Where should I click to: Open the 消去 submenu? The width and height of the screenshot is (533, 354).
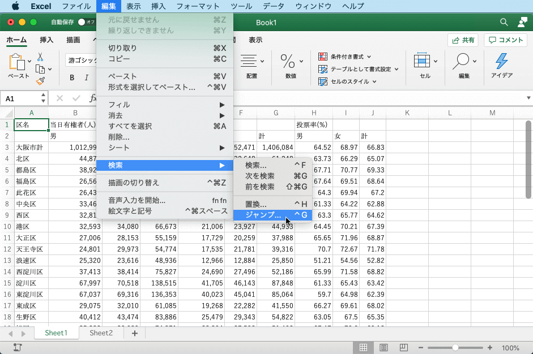point(165,115)
